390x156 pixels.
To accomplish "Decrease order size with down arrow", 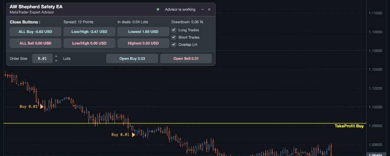I will tap(56, 61).
